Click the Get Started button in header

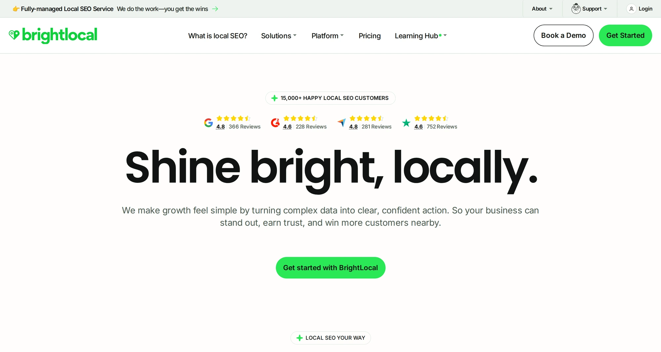[625, 35]
